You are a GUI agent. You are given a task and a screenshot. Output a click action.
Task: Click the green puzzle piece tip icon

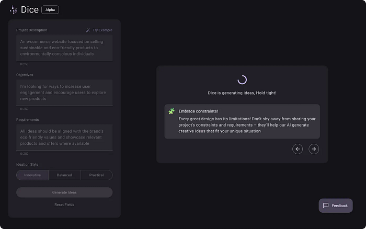point(171,111)
